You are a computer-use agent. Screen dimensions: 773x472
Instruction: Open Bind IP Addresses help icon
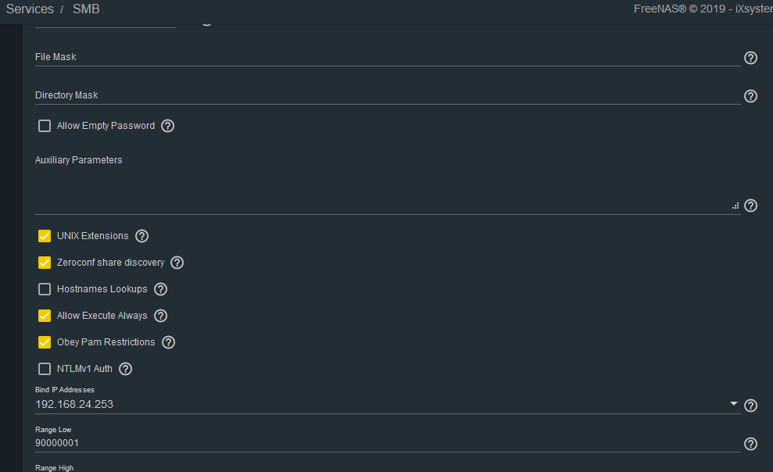pos(750,406)
